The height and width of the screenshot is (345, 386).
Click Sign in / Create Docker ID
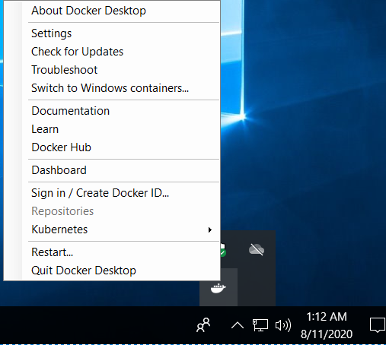click(x=112, y=193)
